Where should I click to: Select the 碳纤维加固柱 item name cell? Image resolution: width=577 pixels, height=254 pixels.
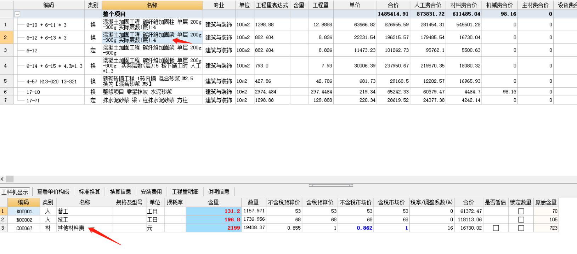pos(152,25)
